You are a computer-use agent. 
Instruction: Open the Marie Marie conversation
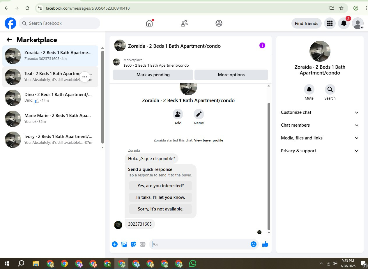(x=50, y=119)
